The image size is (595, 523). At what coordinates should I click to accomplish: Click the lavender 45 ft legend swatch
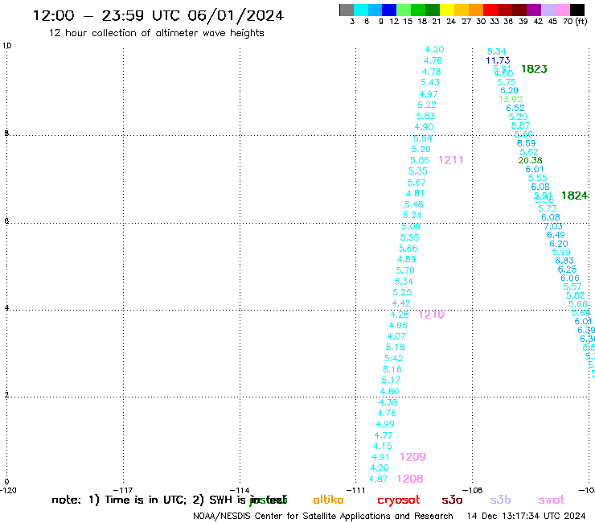[548, 10]
